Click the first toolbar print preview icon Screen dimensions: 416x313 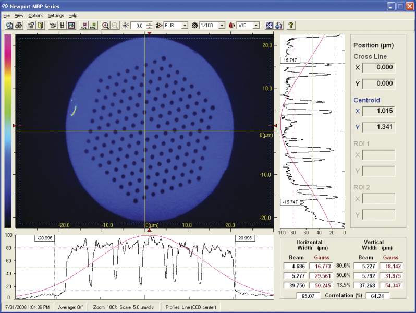pyautogui.click(x=10, y=25)
